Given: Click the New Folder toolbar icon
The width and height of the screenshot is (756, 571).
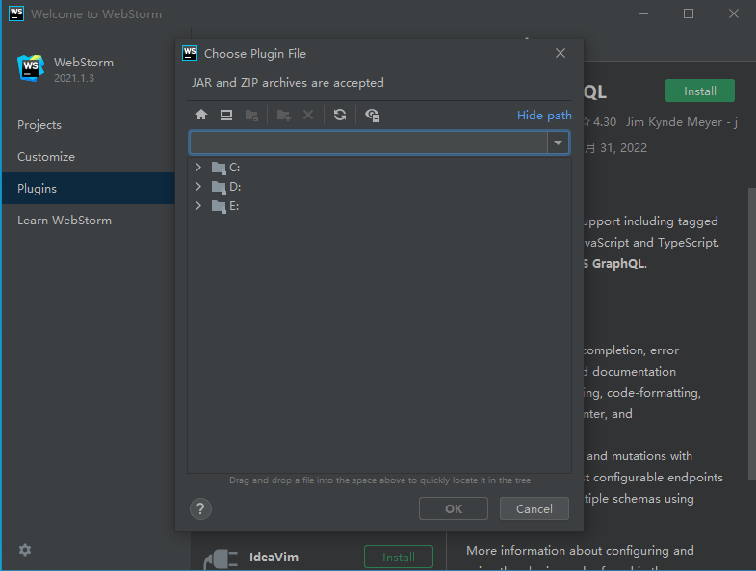Looking at the screenshot, I should point(283,115).
